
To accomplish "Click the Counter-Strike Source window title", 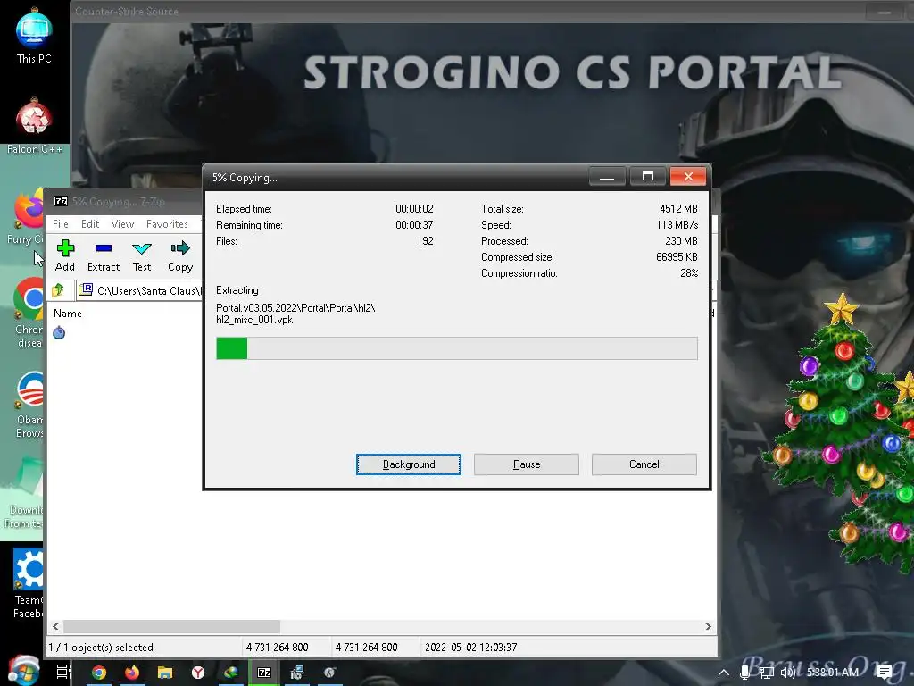I will click(x=127, y=11).
